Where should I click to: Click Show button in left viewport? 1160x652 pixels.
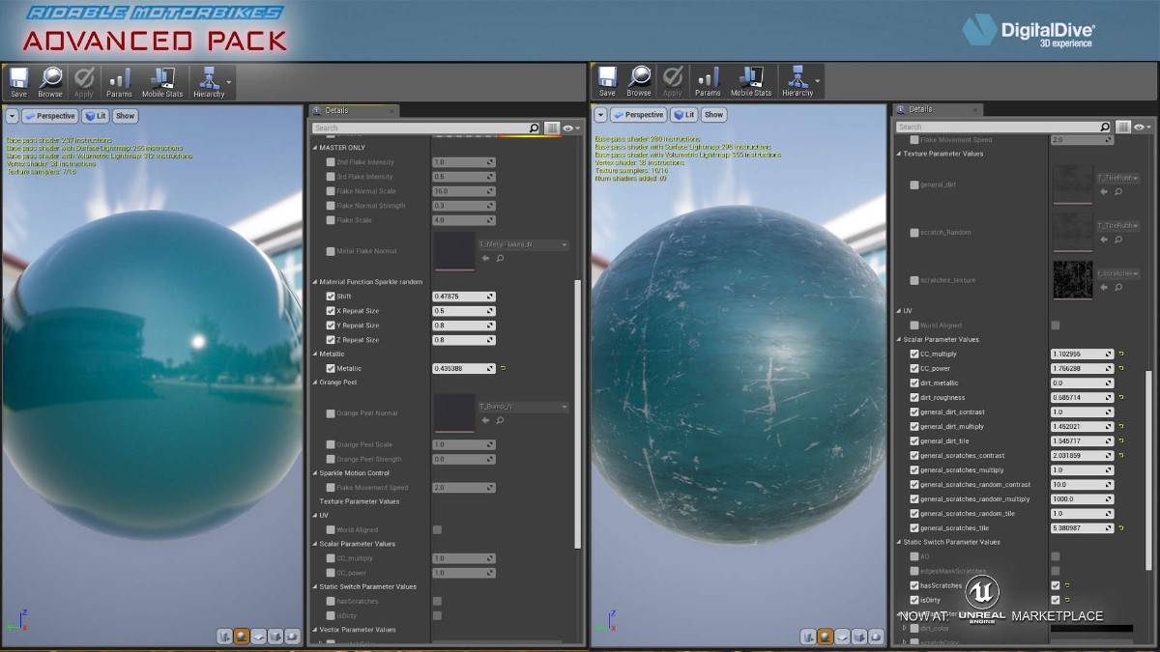(125, 116)
